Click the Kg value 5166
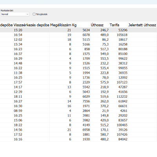This screenshot has height=157, width=157. [x=86, y=44]
